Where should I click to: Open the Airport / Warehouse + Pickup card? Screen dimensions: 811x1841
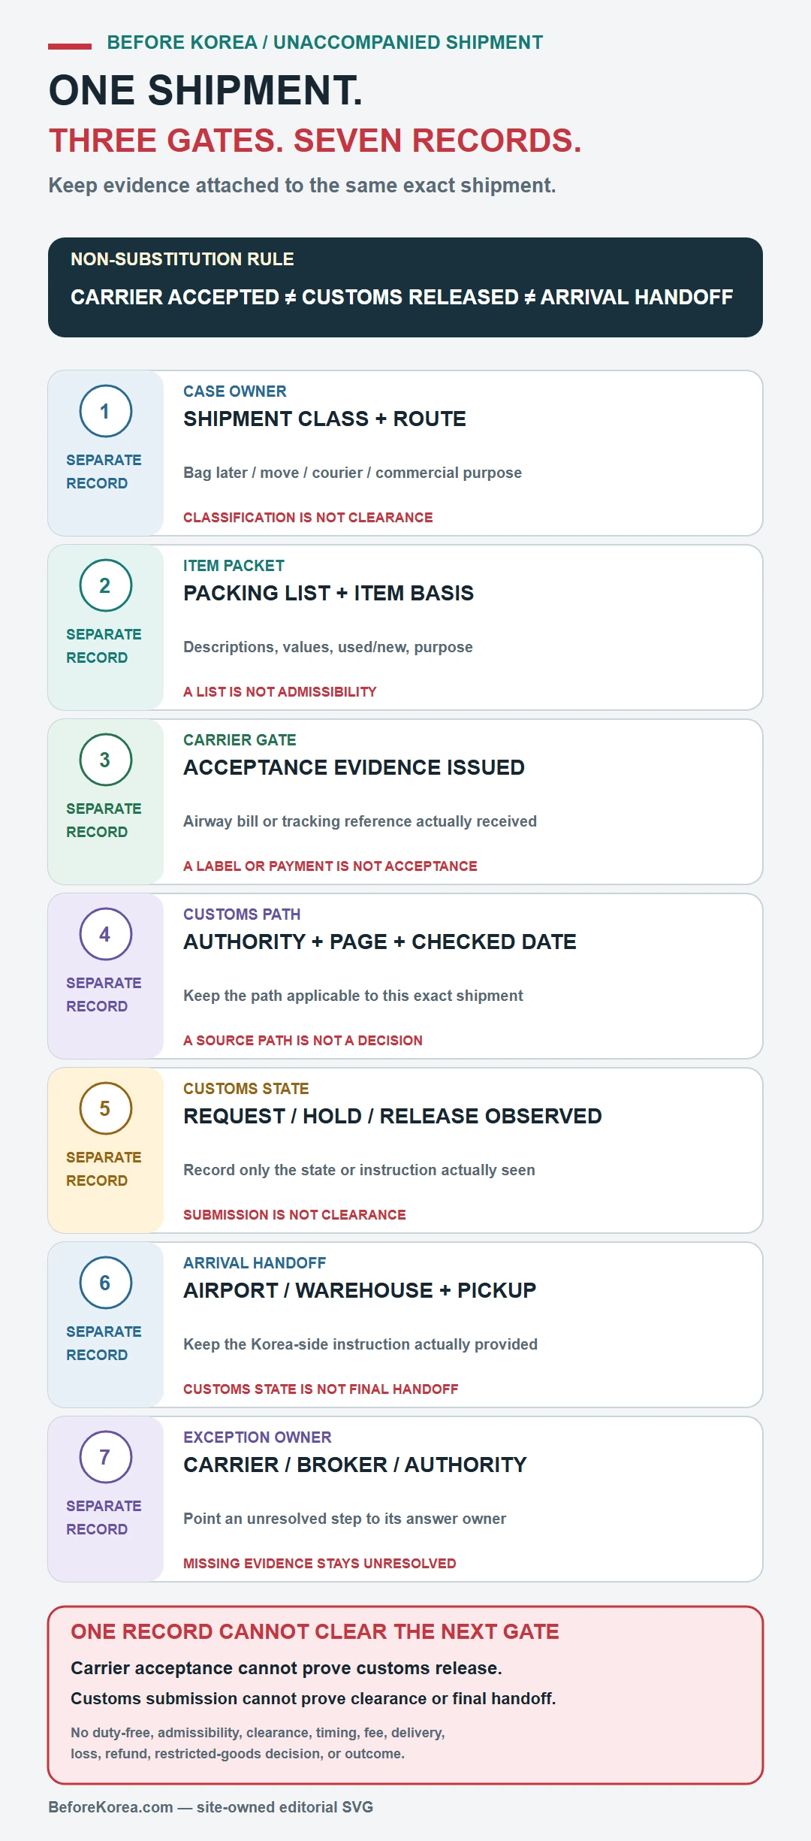[x=405, y=1325]
